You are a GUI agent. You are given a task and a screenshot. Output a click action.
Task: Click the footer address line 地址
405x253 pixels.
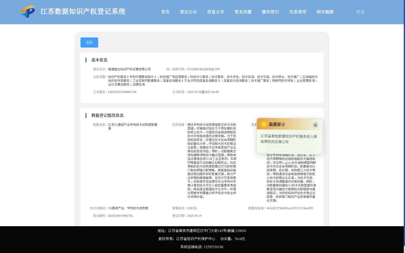[202, 231]
